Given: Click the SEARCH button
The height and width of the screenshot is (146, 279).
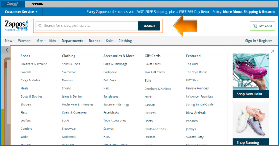Looking at the screenshot, I should point(149,26).
